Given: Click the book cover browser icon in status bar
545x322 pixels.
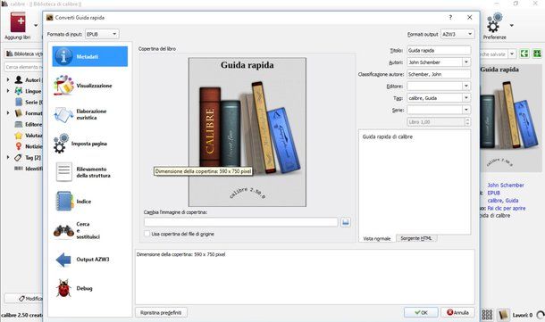Looking at the screenshot, I should pyautogui.click(x=503, y=315).
